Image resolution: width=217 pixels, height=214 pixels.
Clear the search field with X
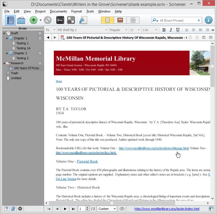point(199,20)
